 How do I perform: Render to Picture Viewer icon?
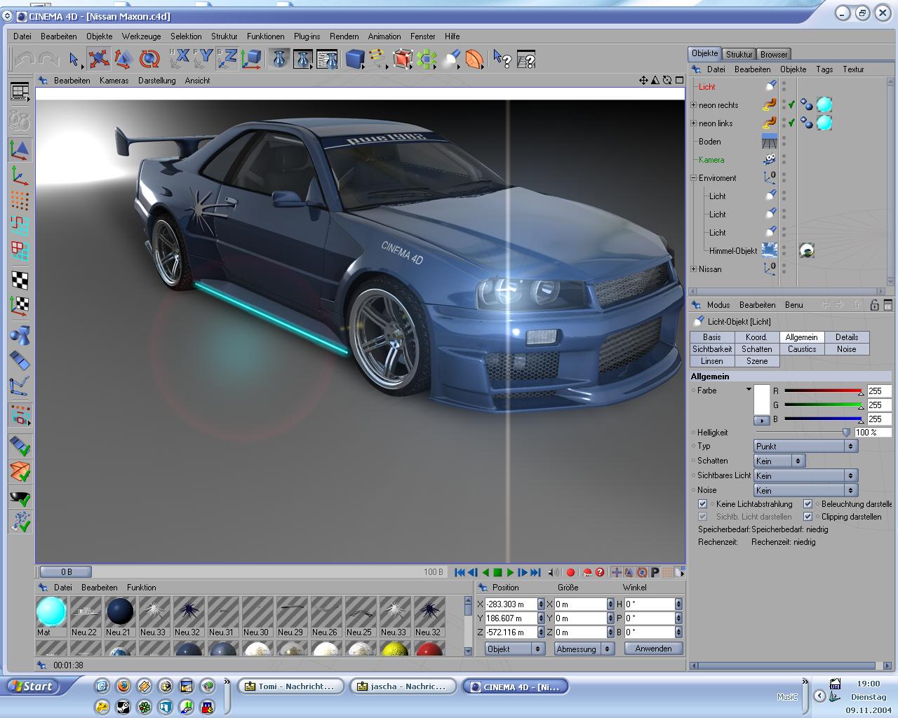pyautogui.click(x=303, y=59)
